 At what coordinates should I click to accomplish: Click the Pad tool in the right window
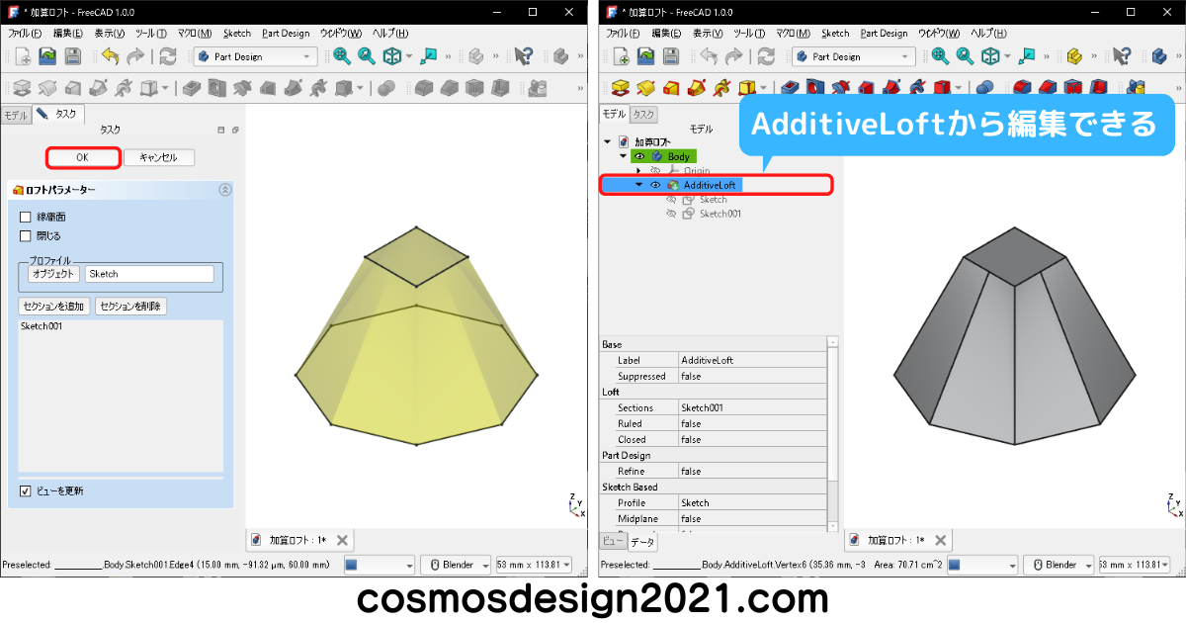(620, 88)
